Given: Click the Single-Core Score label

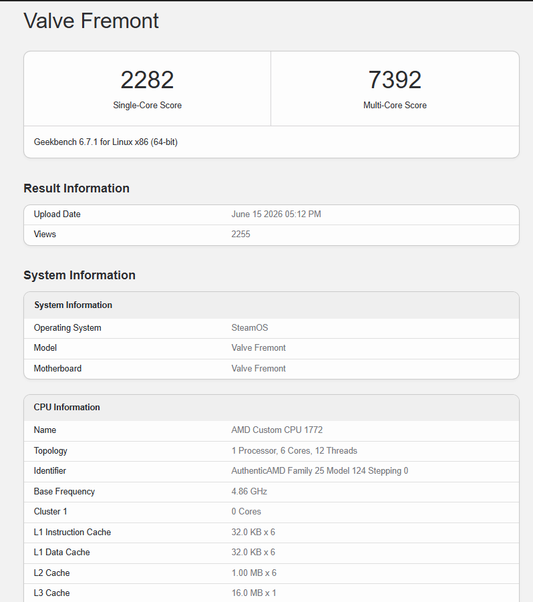Looking at the screenshot, I should [x=148, y=105].
